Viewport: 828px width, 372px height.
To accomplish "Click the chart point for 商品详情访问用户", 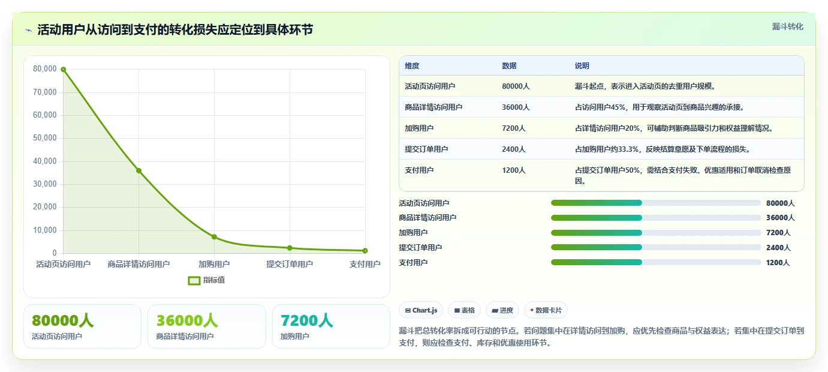I will click(138, 170).
